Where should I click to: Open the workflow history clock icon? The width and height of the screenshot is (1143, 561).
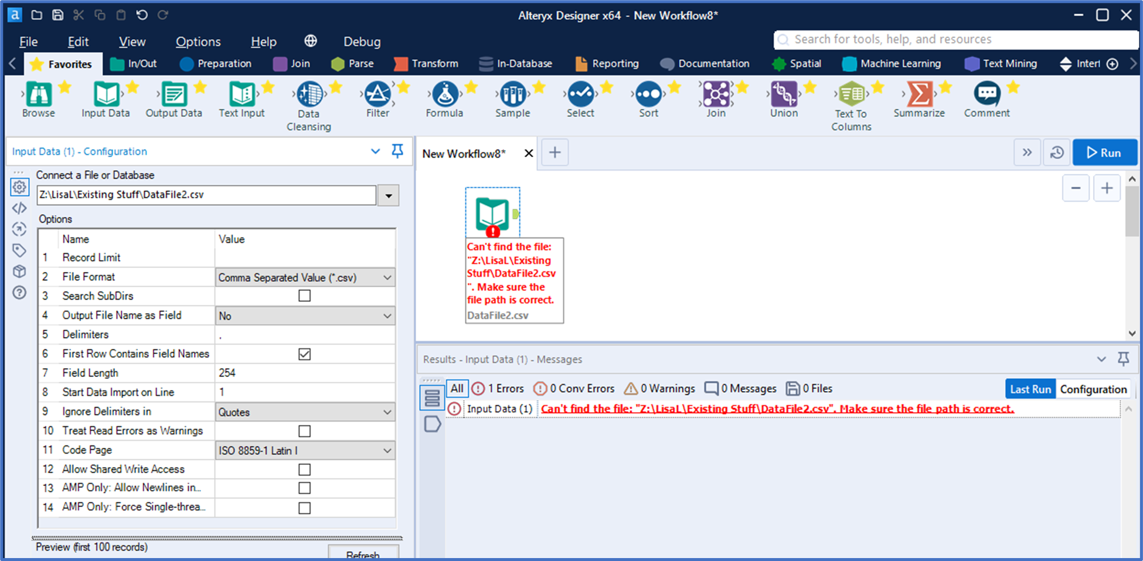point(1057,153)
